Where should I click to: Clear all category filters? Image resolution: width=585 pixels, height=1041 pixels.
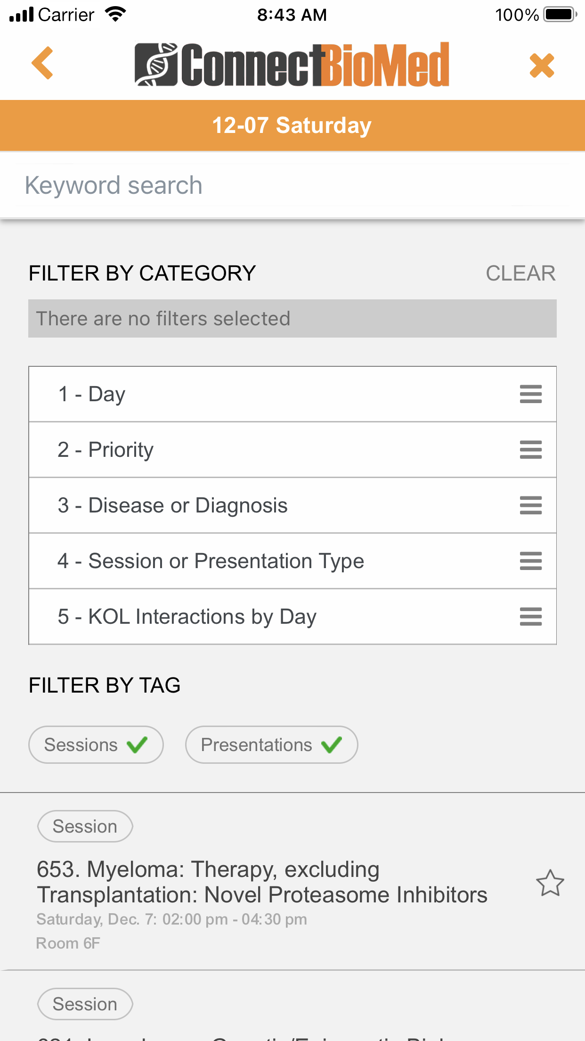tap(520, 273)
